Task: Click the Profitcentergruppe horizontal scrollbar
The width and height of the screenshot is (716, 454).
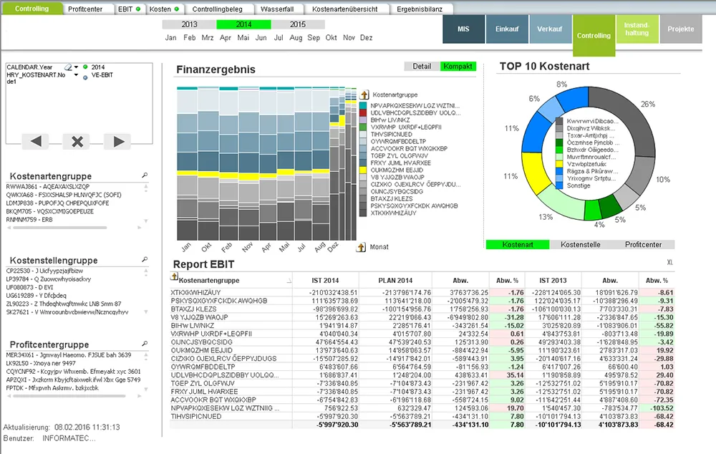Action: 69,396
